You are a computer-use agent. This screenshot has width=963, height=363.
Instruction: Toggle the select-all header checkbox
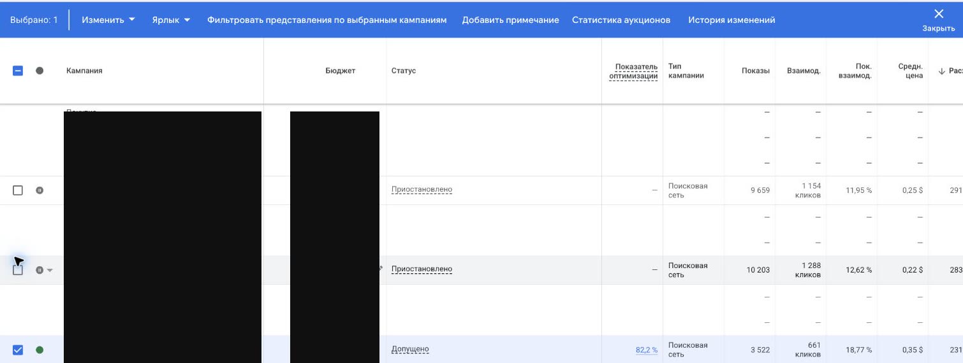(x=18, y=71)
